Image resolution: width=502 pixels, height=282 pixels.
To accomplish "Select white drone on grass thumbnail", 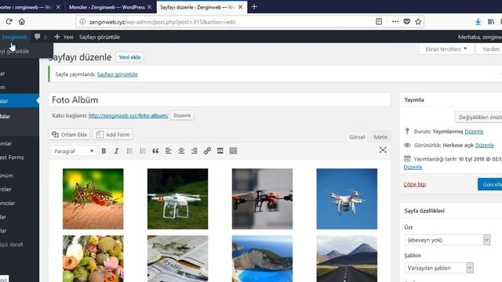I will point(178,198).
